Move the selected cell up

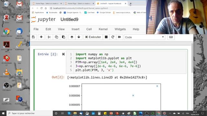pos(72,37)
